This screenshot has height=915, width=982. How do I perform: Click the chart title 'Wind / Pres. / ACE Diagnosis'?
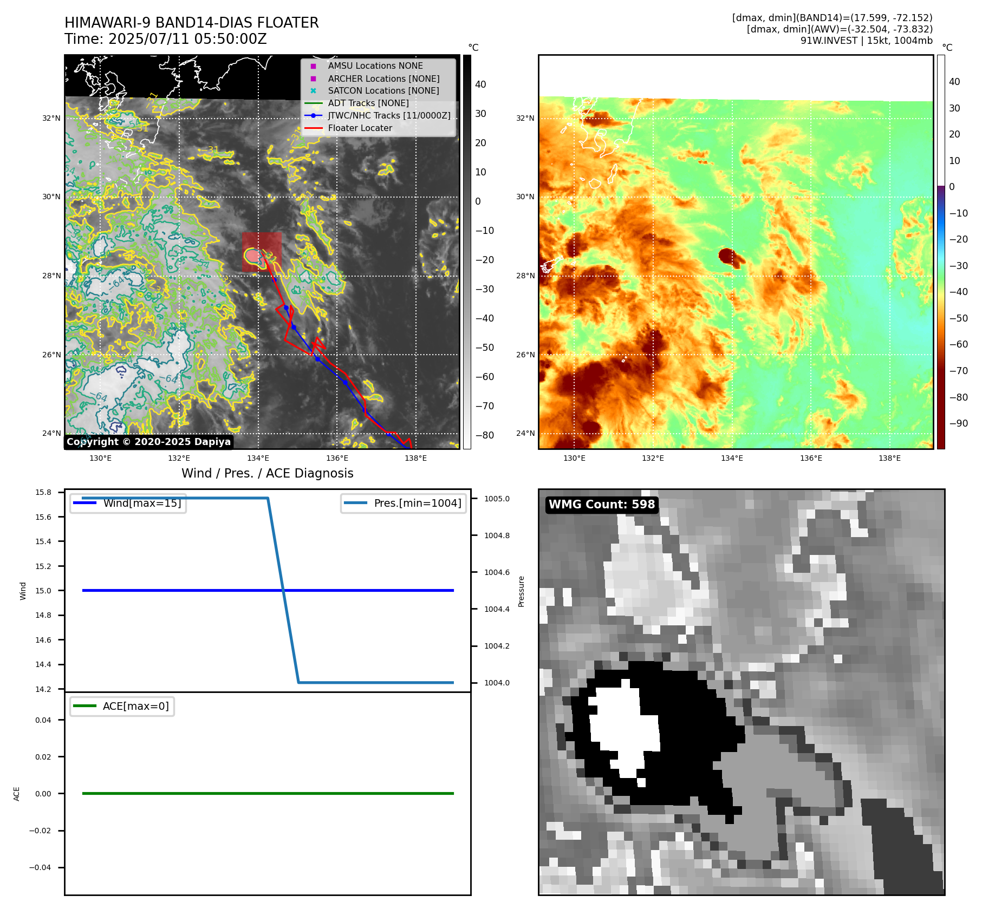[x=268, y=473]
